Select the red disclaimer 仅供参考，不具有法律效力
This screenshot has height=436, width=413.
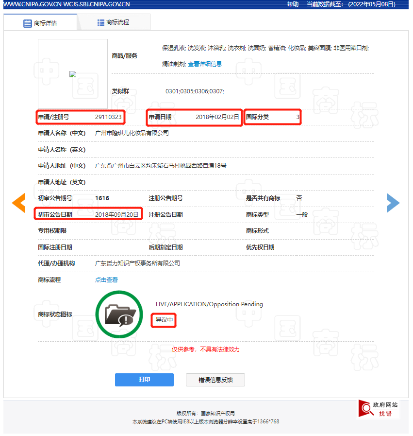(205, 349)
